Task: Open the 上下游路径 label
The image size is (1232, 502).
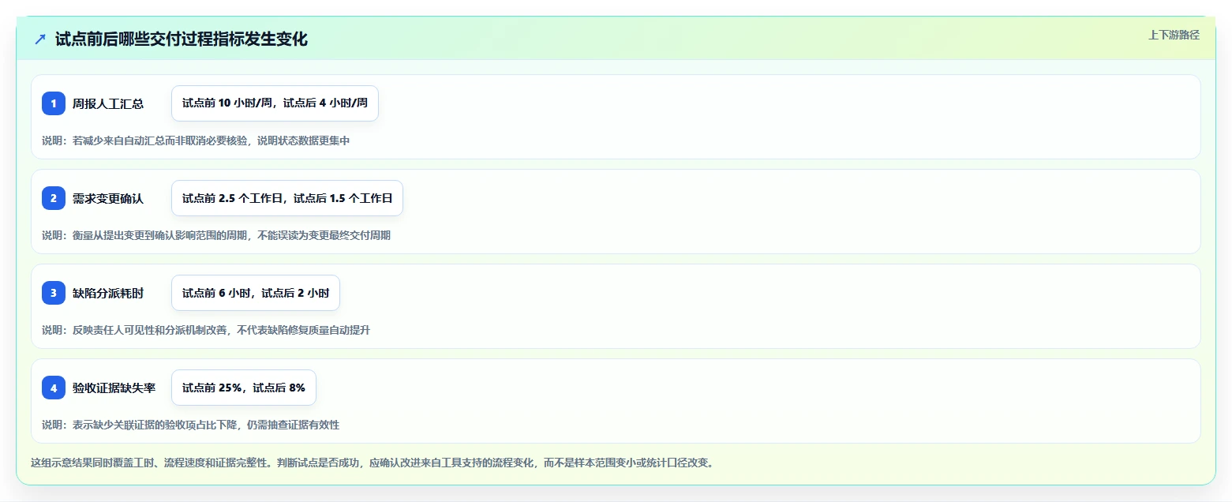Action: point(1174,35)
